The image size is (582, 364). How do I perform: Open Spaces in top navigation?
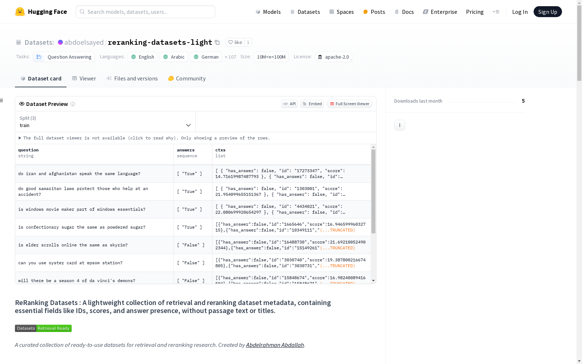click(342, 12)
